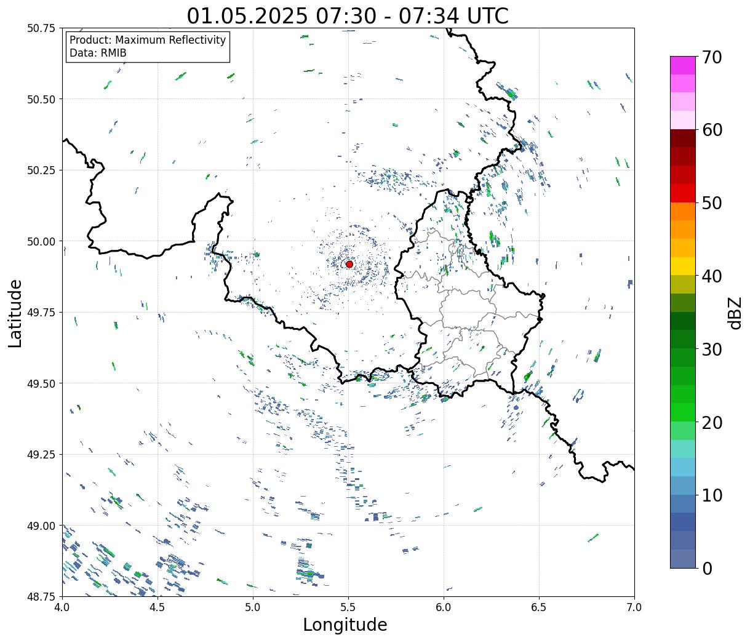The width and height of the screenshot is (750, 640).
Task: Click the plot title with the timestamp 01.05.2025
Action: pyautogui.click(x=348, y=15)
